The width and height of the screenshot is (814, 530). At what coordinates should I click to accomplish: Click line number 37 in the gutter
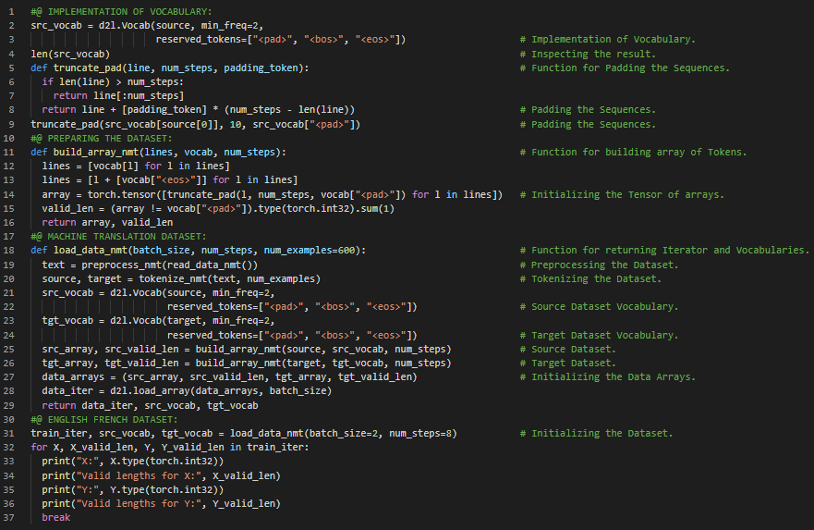point(7,517)
